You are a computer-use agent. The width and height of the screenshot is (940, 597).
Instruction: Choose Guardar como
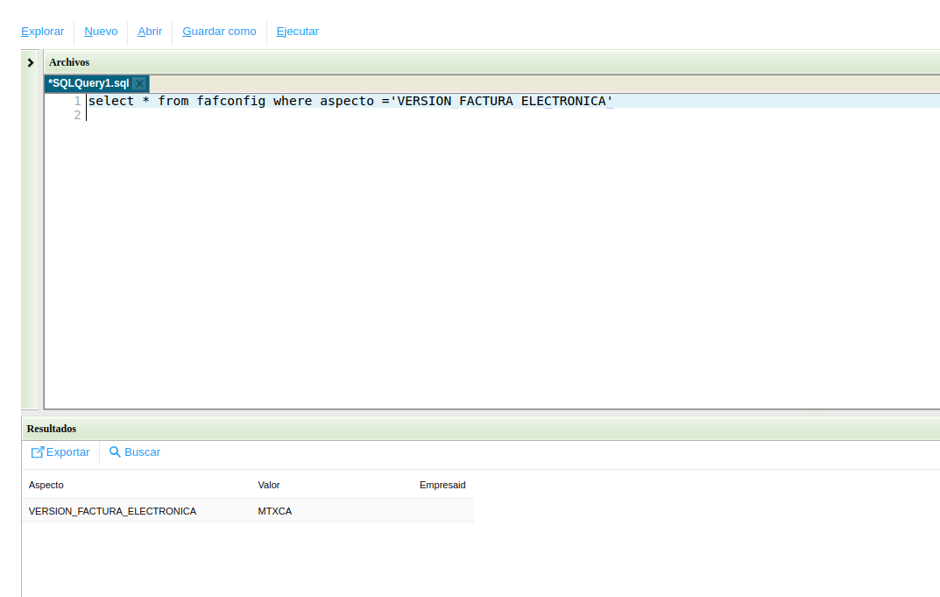[x=219, y=32]
